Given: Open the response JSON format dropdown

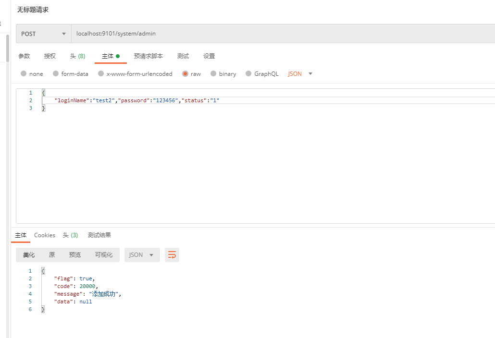Looking at the screenshot, I should point(142,255).
